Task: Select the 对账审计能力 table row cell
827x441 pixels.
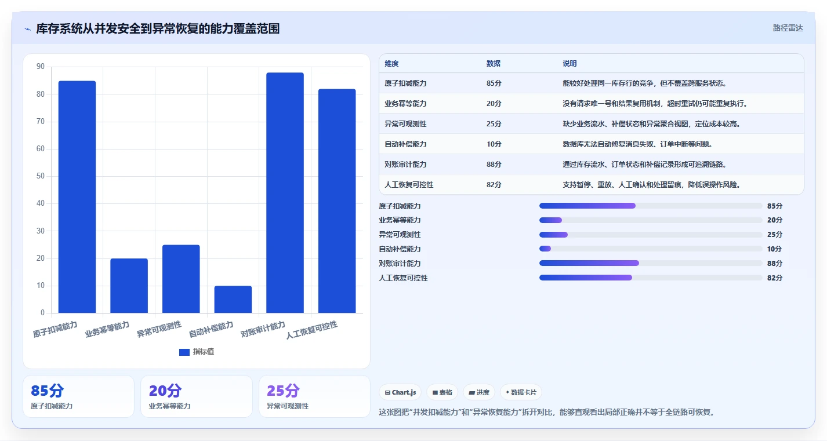Action: click(405, 165)
